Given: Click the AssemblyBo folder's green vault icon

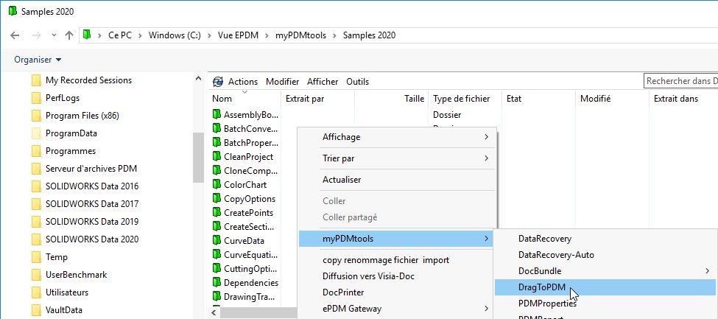Looking at the screenshot, I should 217,115.
